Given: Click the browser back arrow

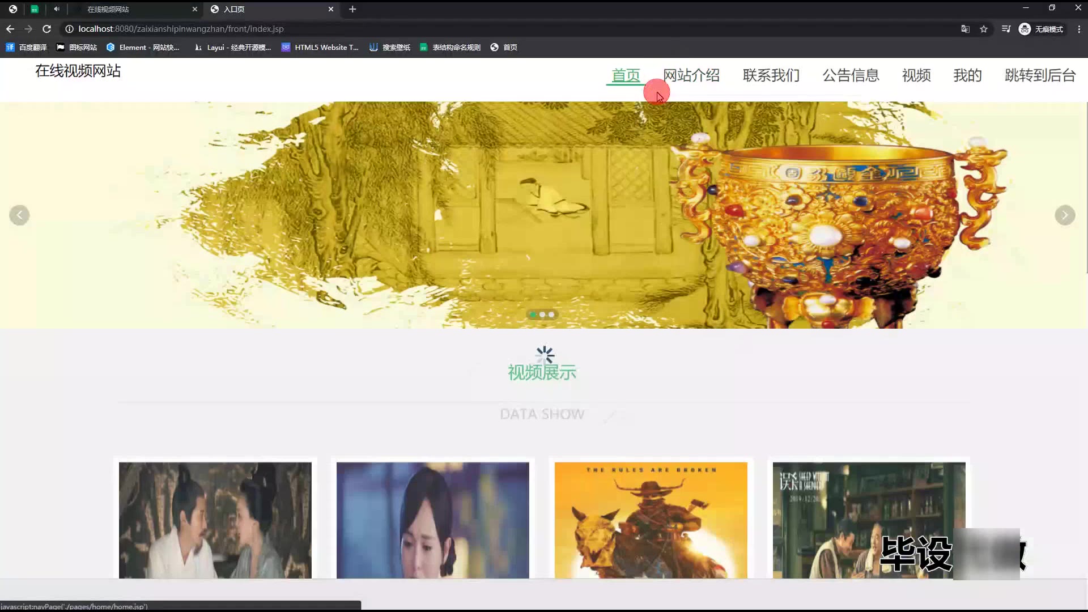Looking at the screenshot, I should pos(10,29).
